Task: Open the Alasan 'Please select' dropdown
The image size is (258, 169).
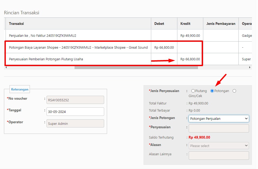Action: tap(219, 146)
